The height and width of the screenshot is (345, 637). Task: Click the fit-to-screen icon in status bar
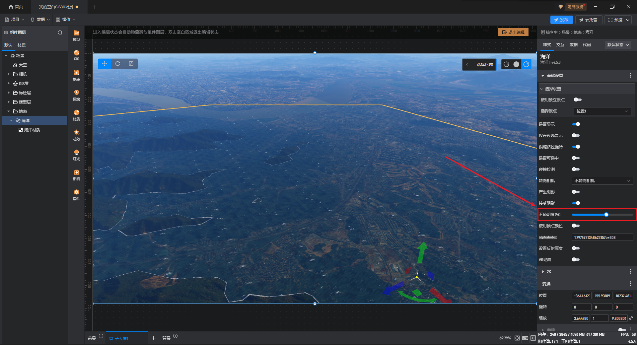pyautogui.click(x=517, y=338)
